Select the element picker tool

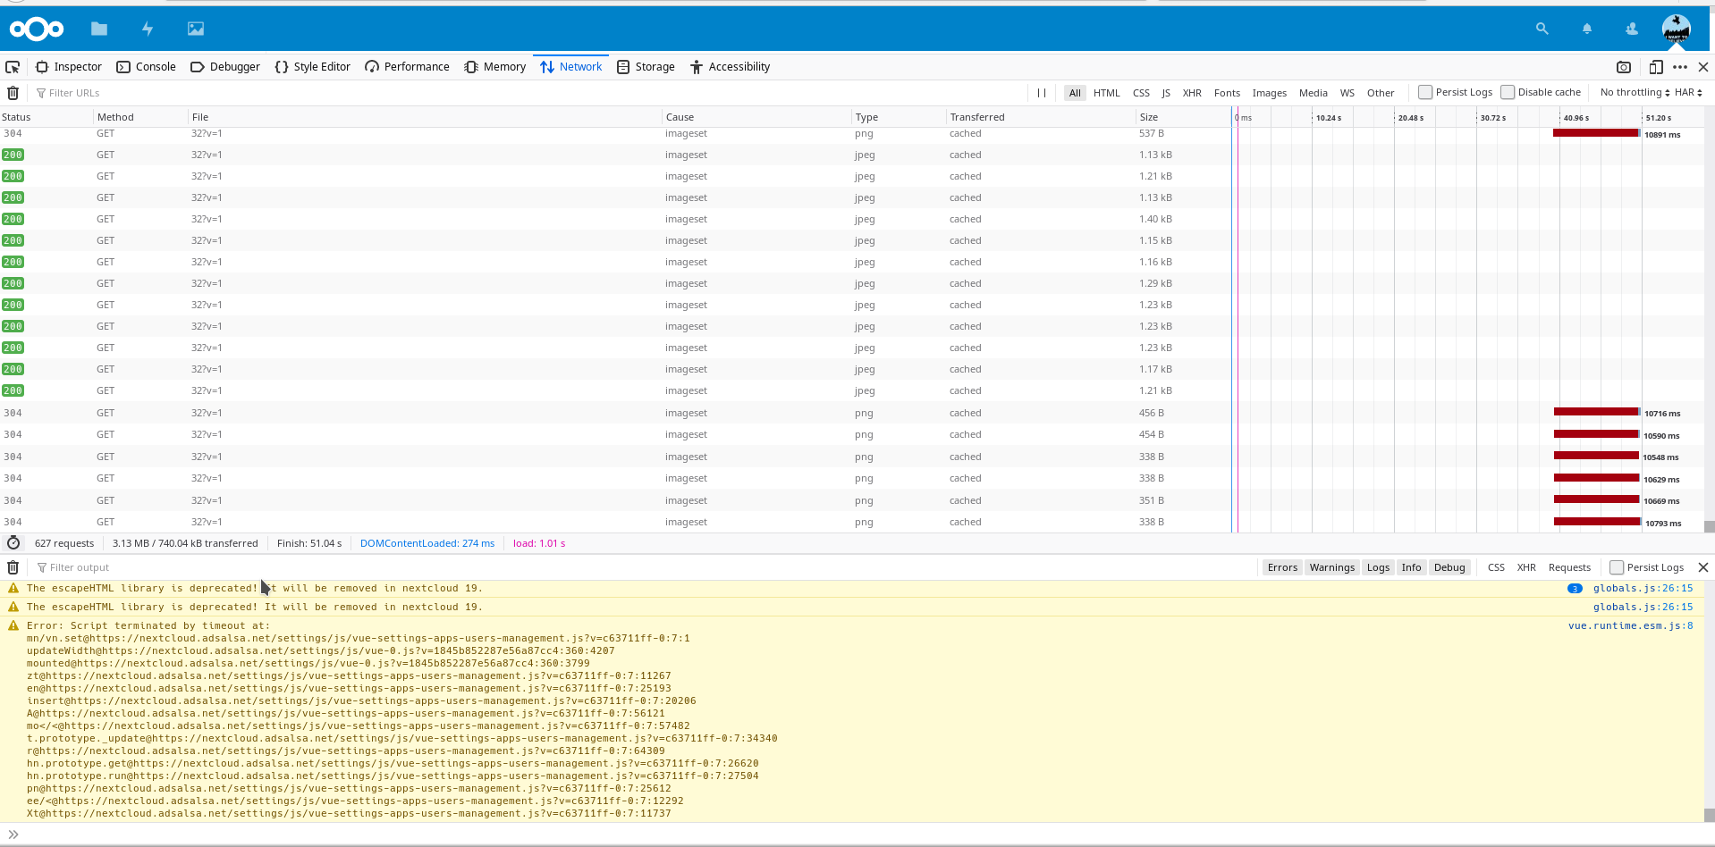(12, 66)
